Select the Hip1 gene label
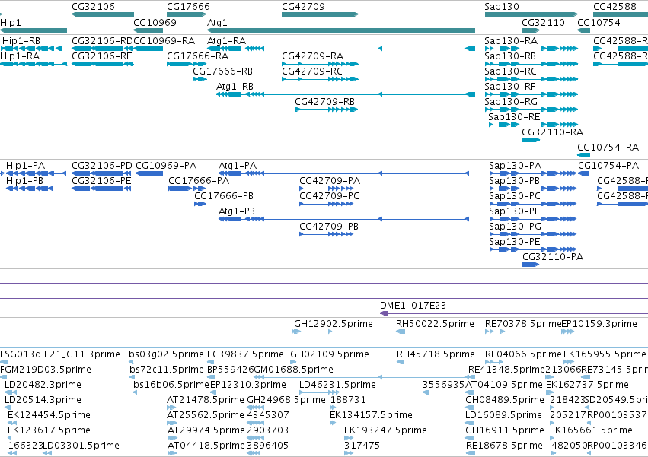This screenshot has height=457, width=648. (11, 23)
